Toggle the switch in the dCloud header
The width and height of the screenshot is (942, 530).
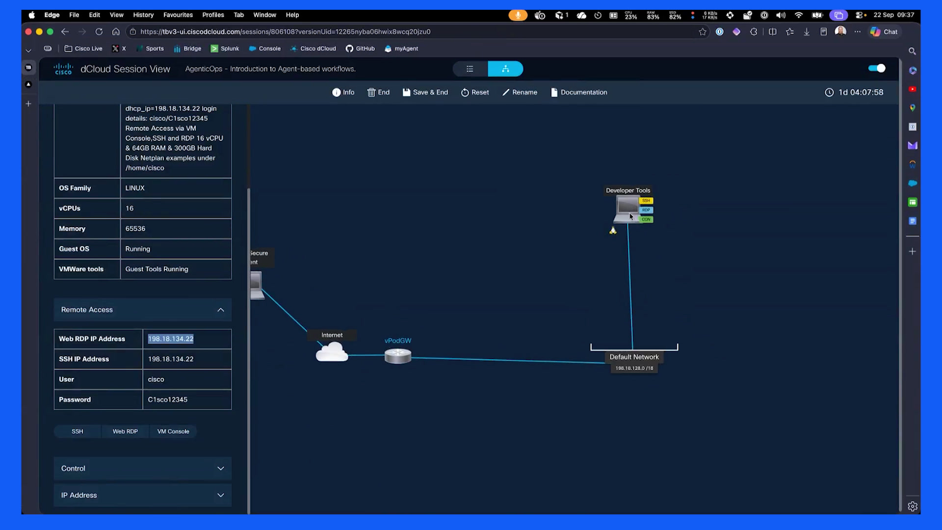[x=877, y=68]
